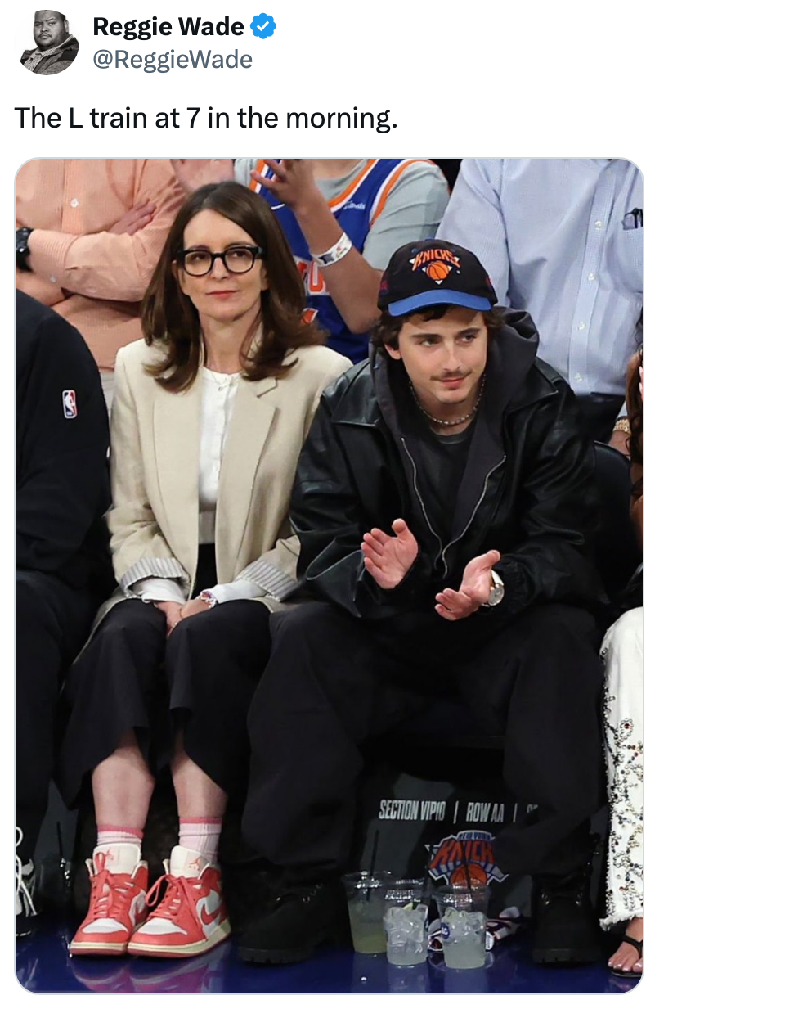803x1018 pixels.
Task: Click the SECTION VIP10 label
Action: pos(412,812)
